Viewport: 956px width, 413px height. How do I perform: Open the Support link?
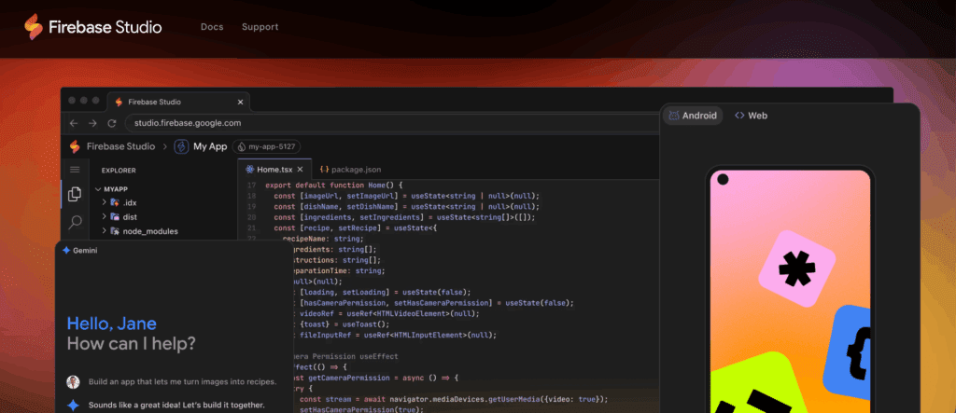pos(260,27)
